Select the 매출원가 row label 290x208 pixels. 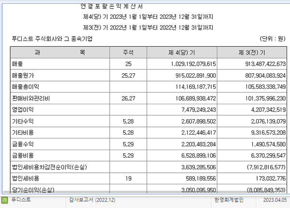(x=23, y=75)
